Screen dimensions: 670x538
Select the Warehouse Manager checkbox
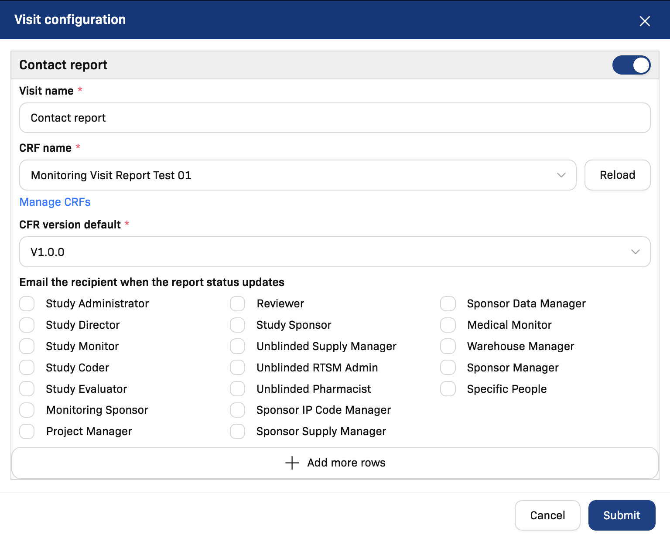(x=448, y=346)
